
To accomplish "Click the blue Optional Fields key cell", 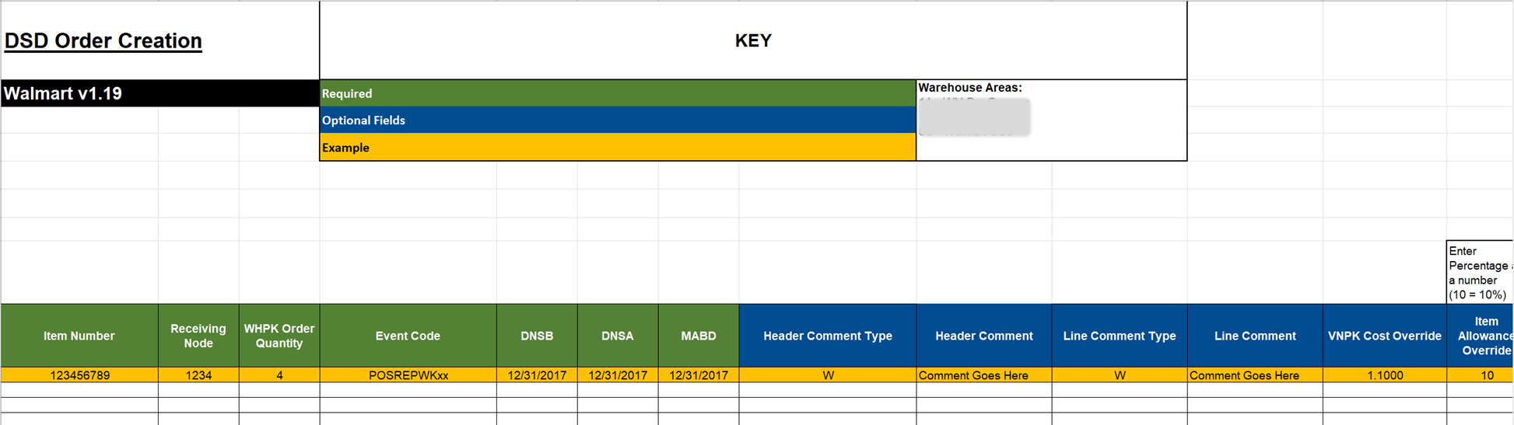I will (617, 120).
